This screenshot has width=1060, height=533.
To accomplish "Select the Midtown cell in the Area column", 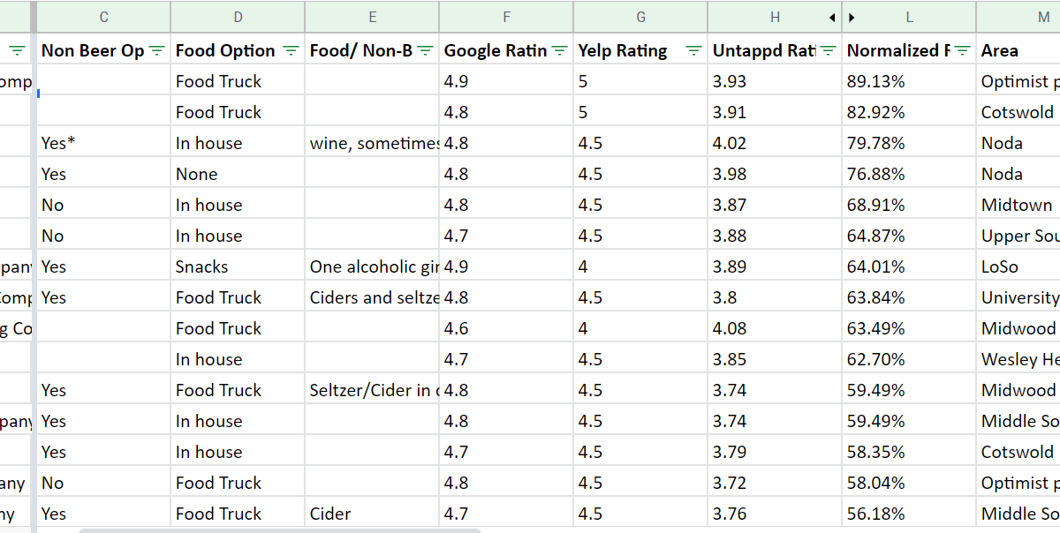I will coord(1013,204).
